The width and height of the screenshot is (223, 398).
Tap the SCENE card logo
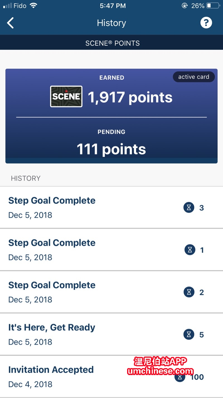click(66, 96)
